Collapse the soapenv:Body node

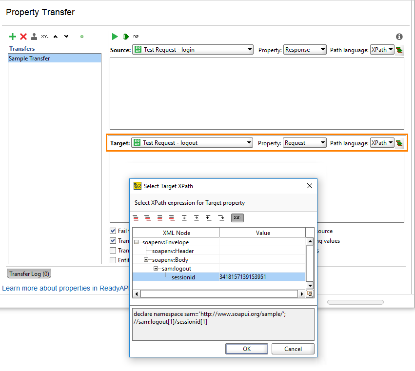click(x=146, y=259)
